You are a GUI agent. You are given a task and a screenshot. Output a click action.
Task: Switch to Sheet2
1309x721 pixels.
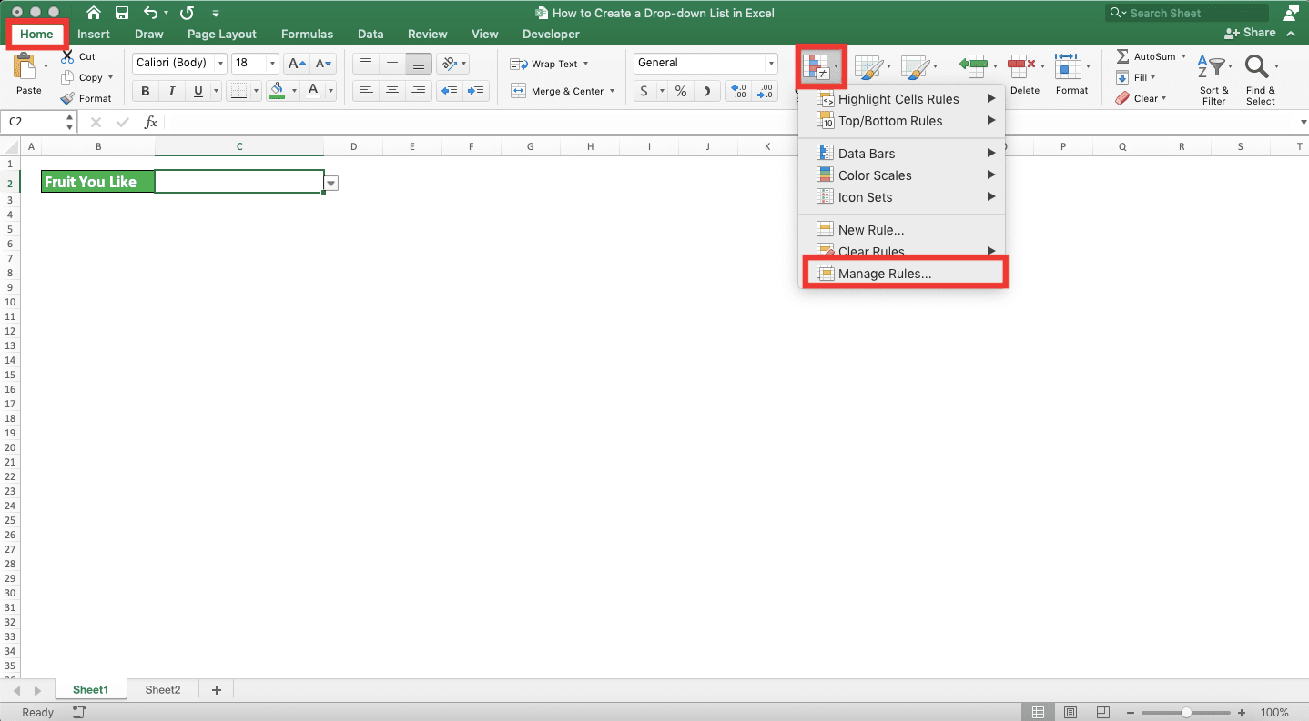(162, 689)
